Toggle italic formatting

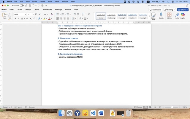[19, 18]
